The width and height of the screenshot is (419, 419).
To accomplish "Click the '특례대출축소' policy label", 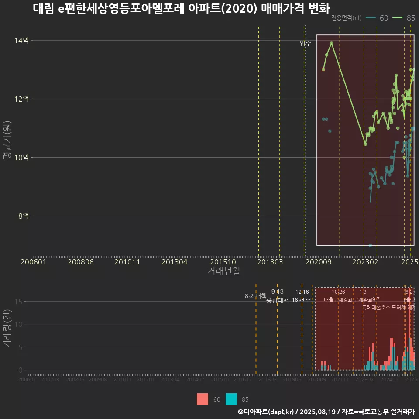I will 376,307.
